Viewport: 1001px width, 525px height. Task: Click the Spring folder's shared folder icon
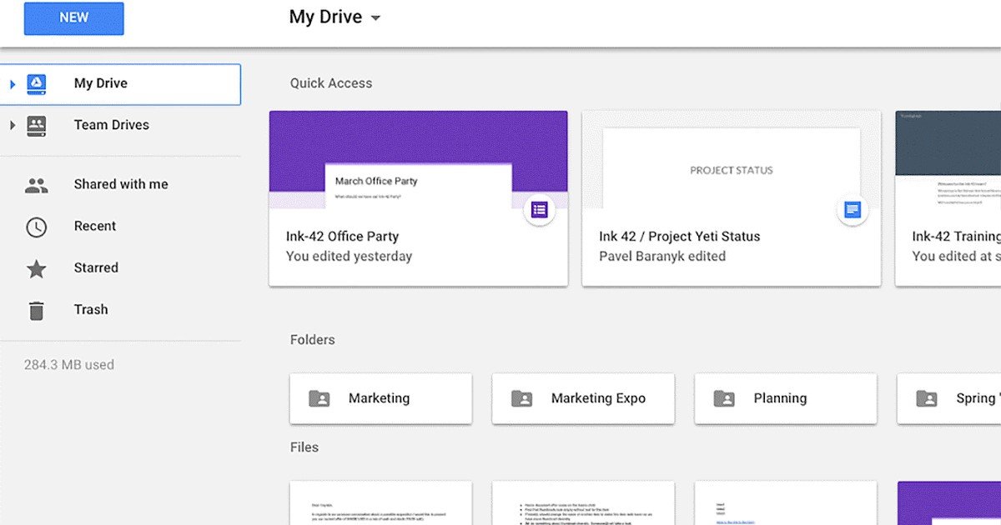927,398
